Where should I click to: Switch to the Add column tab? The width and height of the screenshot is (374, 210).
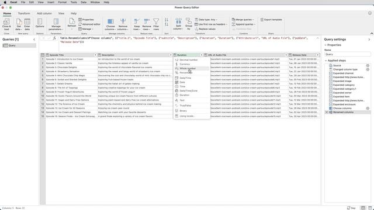[44, 13]
